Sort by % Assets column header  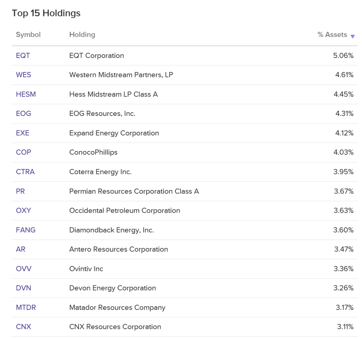pos(332,35)
